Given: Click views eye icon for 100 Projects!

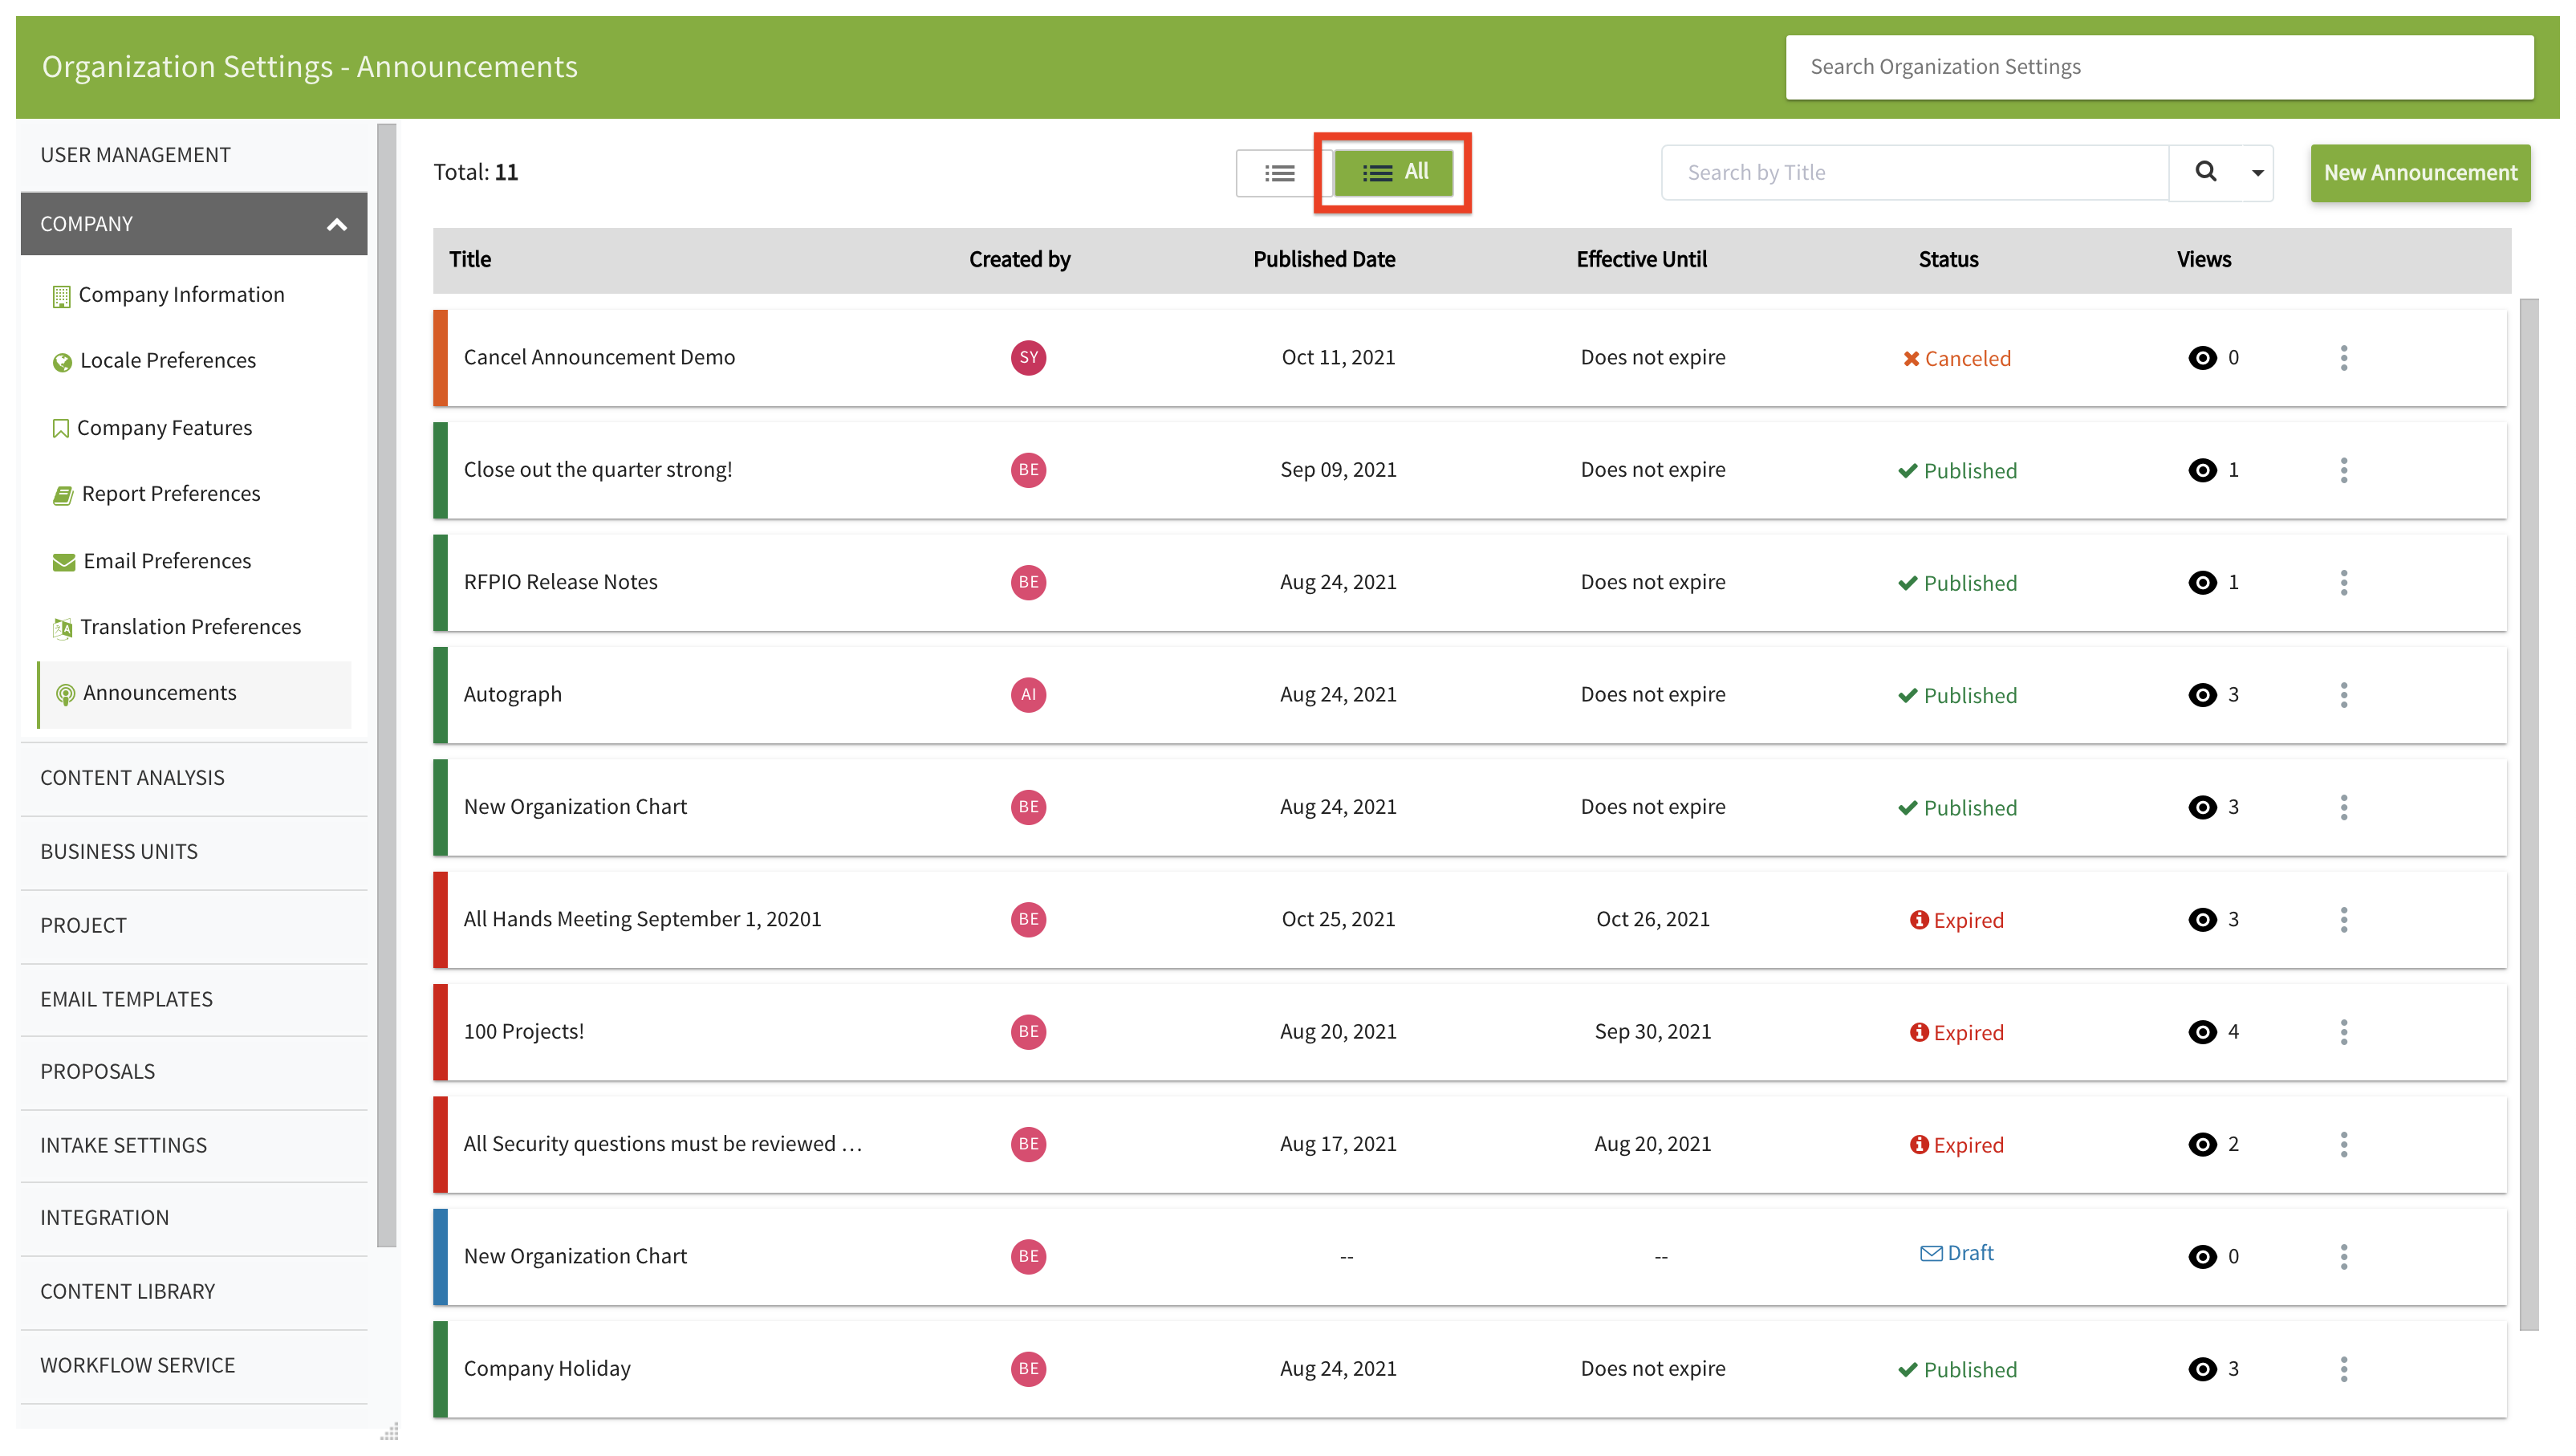Looking at the screenshot, I should tap(2202, 1031).
